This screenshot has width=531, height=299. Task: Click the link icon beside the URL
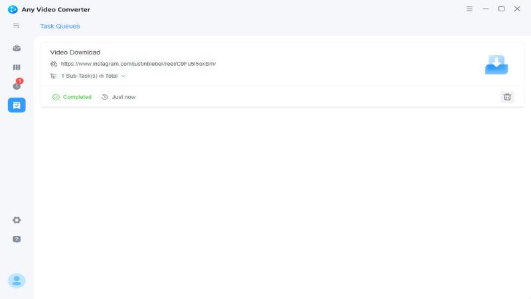(54, 64)
